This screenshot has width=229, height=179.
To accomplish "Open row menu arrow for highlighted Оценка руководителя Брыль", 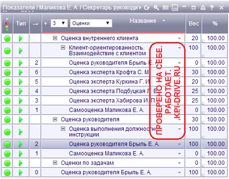I will pos(179,144).
